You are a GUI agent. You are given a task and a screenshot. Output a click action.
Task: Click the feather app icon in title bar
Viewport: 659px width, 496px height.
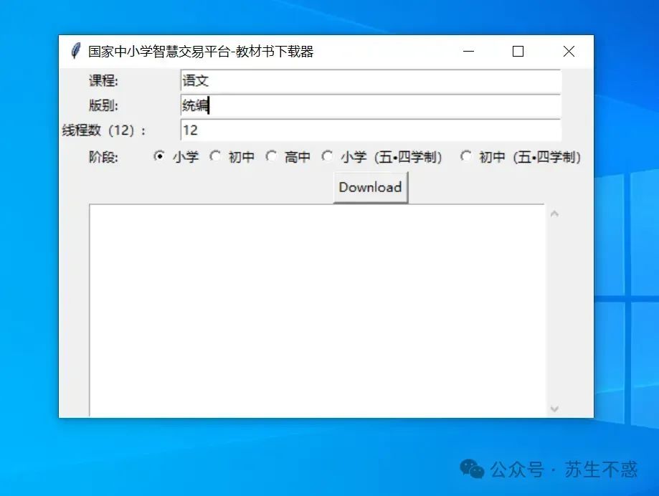[75, 51]
